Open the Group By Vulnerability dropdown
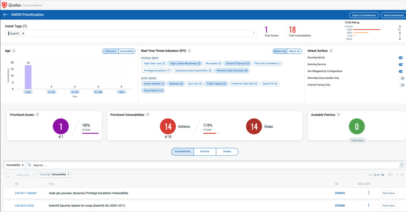This screenshot has width=406, height=212. [54, 175]
